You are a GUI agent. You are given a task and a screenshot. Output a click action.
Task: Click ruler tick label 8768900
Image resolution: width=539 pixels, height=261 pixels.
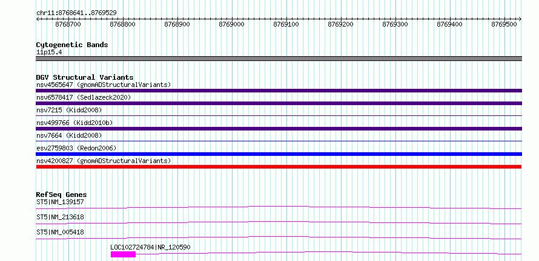click(x=177, y=25)
